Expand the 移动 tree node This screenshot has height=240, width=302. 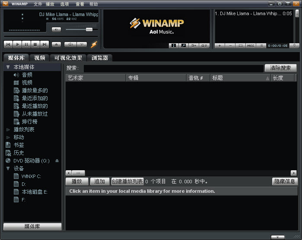[x=8, y=137]
